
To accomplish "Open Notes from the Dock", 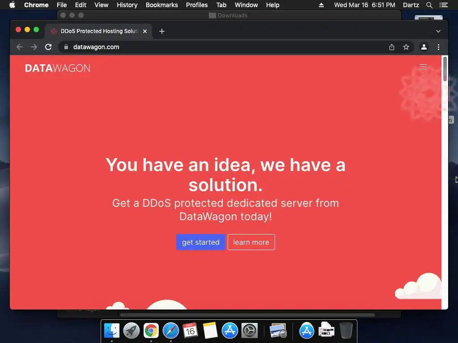I will click(210, 331).
